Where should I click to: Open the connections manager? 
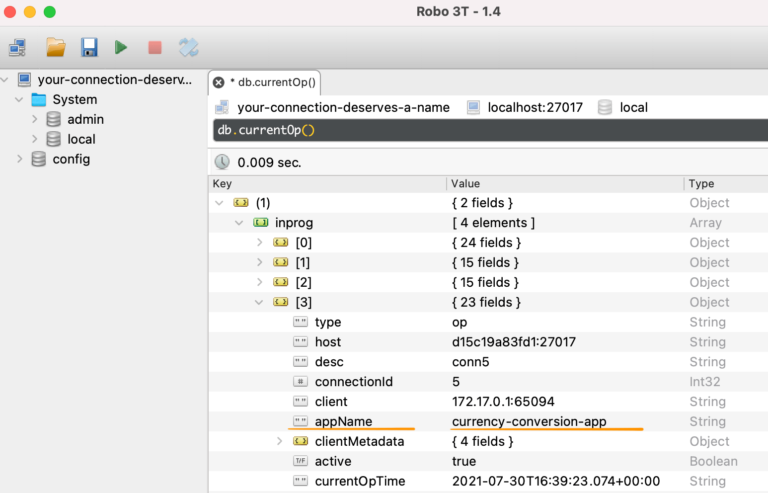(x=17, y=48)
